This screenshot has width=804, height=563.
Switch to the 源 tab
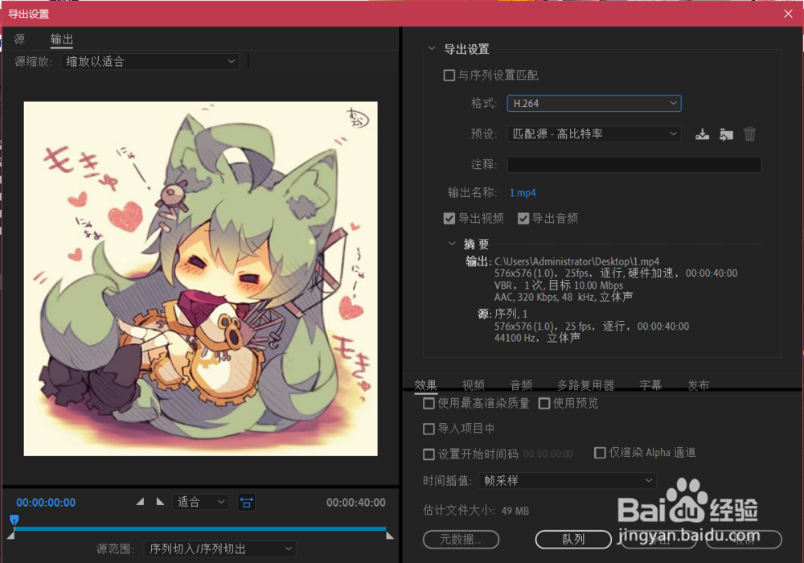click(x=19, y=39)
